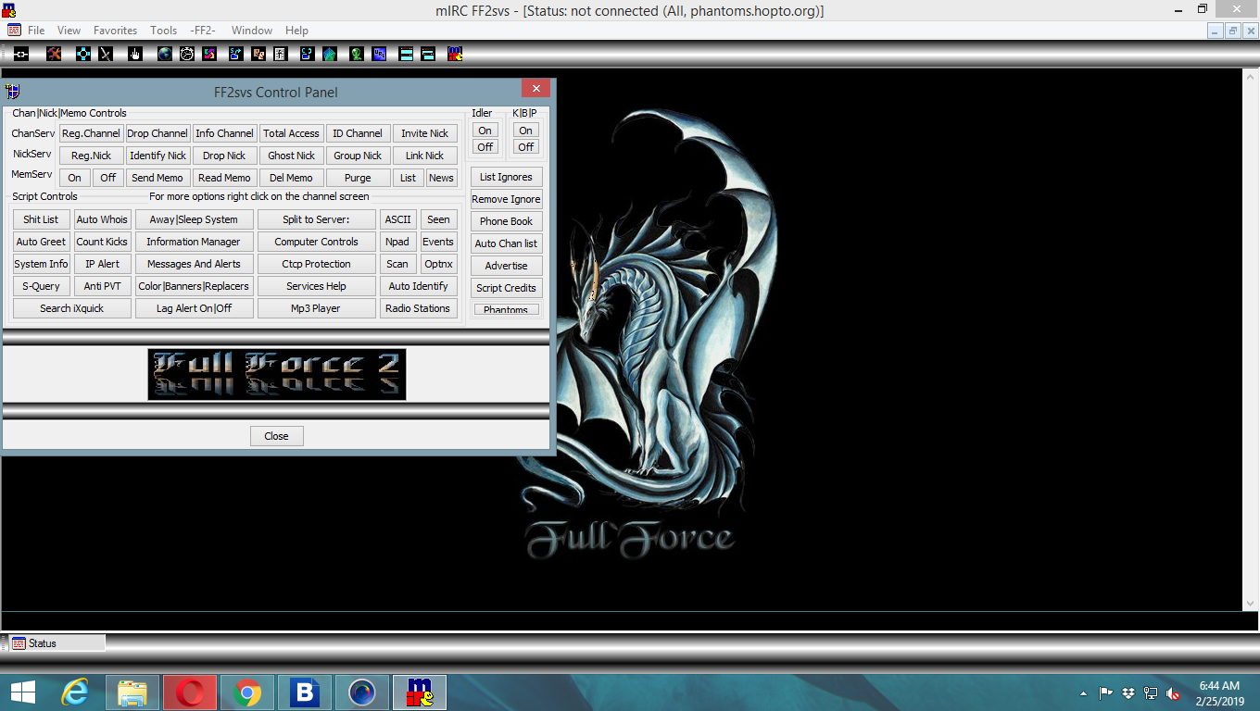Screen dimensions: 1260x711
Task: Switch MemServ Off
Action: point(108,178)
